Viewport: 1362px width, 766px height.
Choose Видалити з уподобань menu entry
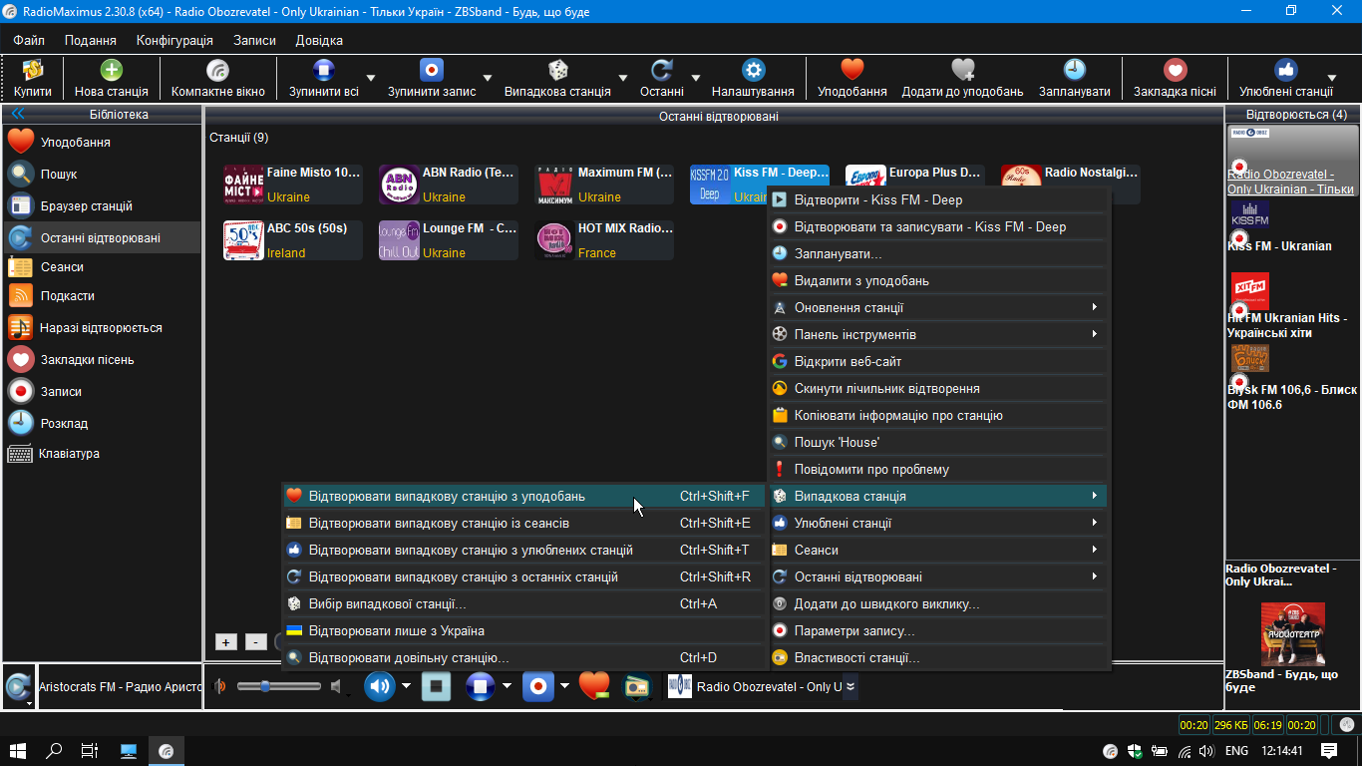[x=937, y=280]
